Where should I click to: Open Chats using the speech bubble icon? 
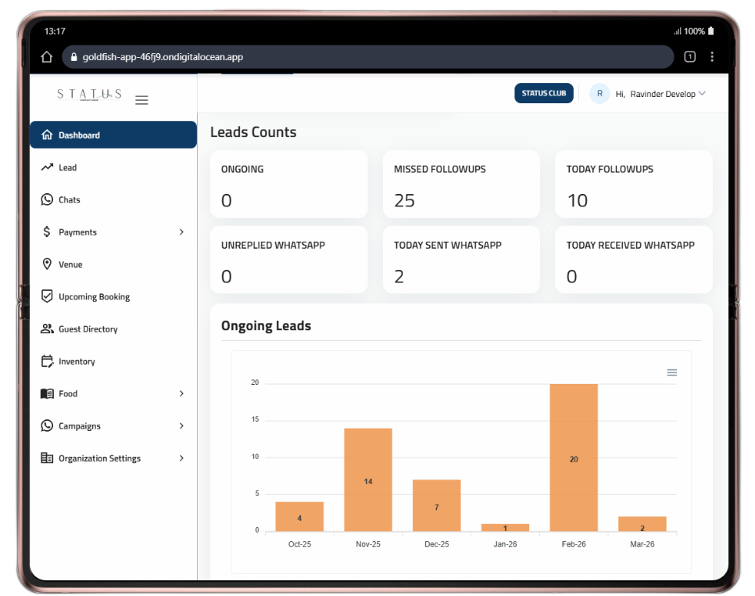point(48,199)
